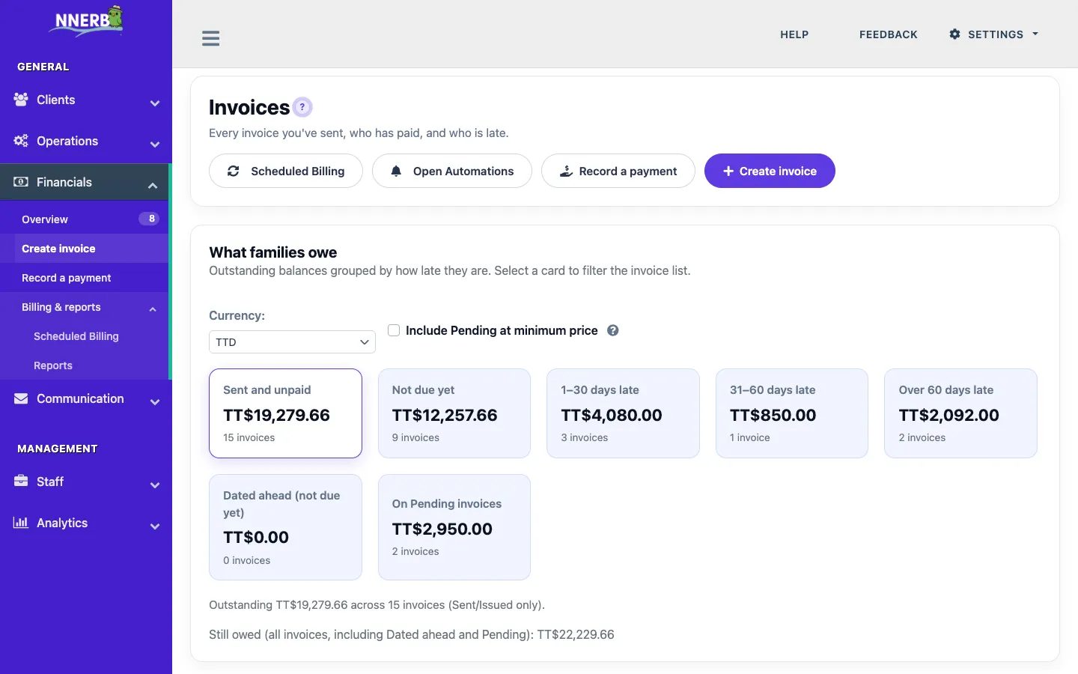Filter by 31–60 days late card
1078x674 pixels.
[x=792, y=413]
